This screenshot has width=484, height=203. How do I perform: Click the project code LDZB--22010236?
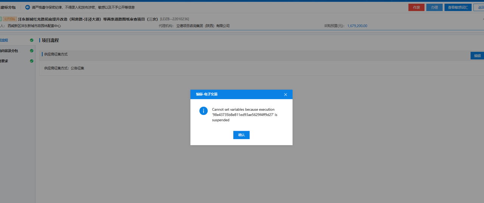tap(175, 19)
